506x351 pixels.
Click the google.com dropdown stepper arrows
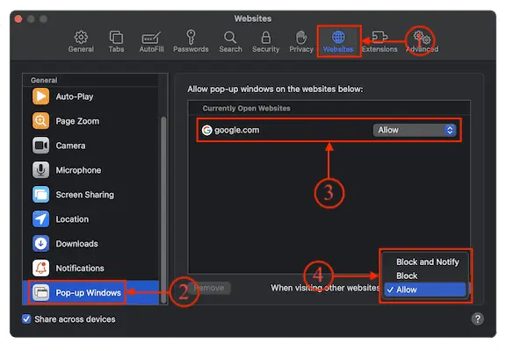click(450, 130)
